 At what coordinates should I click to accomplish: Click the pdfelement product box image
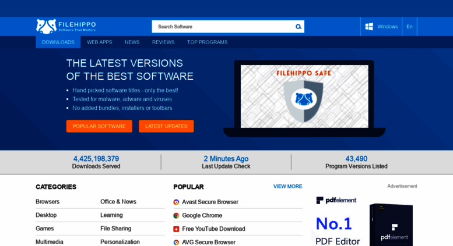click(391, 224)
